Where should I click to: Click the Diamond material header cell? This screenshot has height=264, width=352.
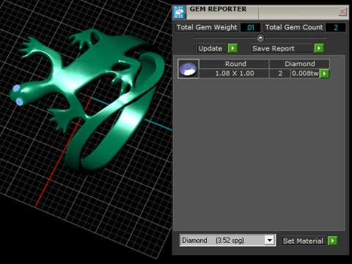pos(299,64)
